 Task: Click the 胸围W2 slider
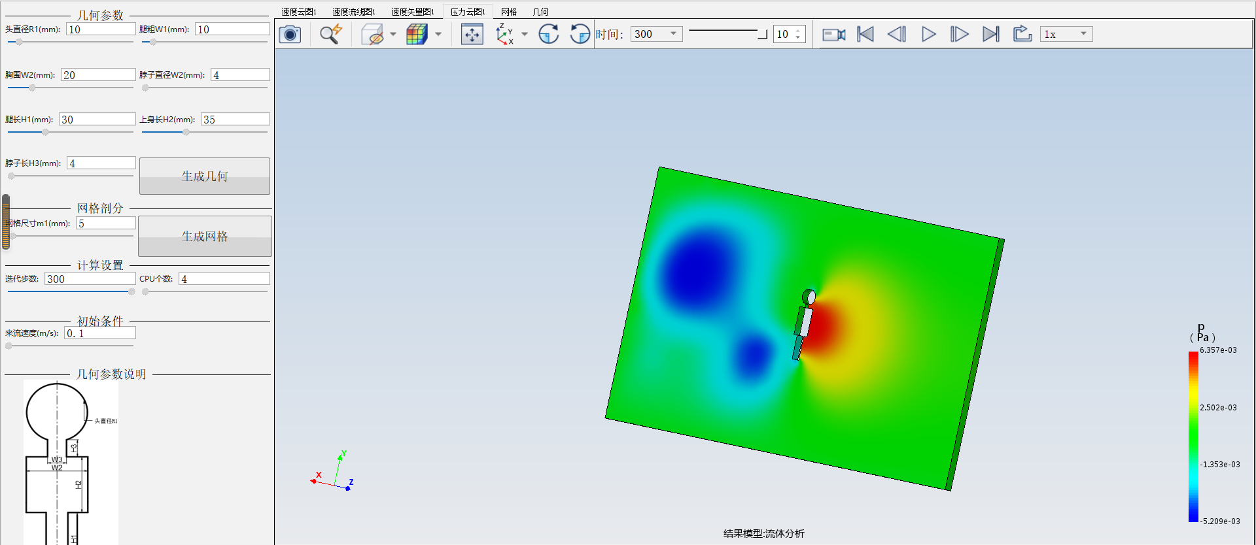click(70, 88)
